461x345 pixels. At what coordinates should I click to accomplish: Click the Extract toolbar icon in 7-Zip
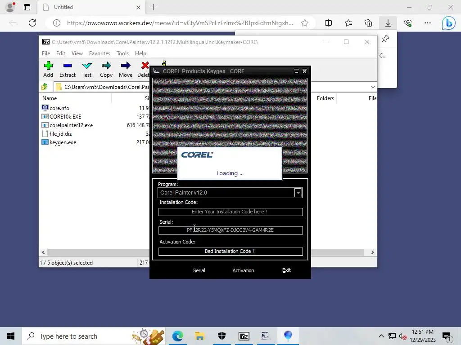coord(68,70)
